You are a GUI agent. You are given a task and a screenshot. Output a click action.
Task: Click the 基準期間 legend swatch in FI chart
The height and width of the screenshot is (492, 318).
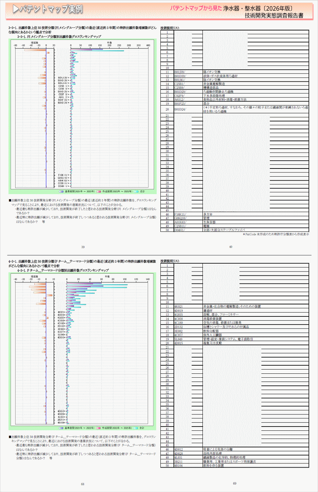61,191
